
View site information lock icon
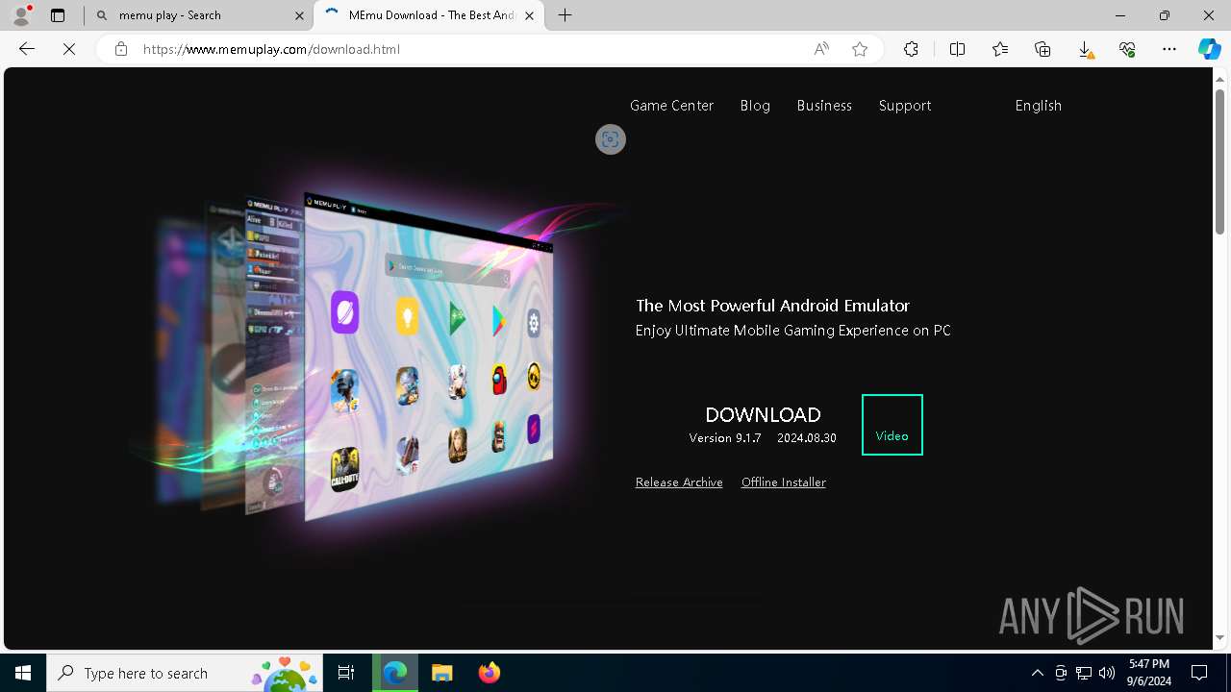121,49
